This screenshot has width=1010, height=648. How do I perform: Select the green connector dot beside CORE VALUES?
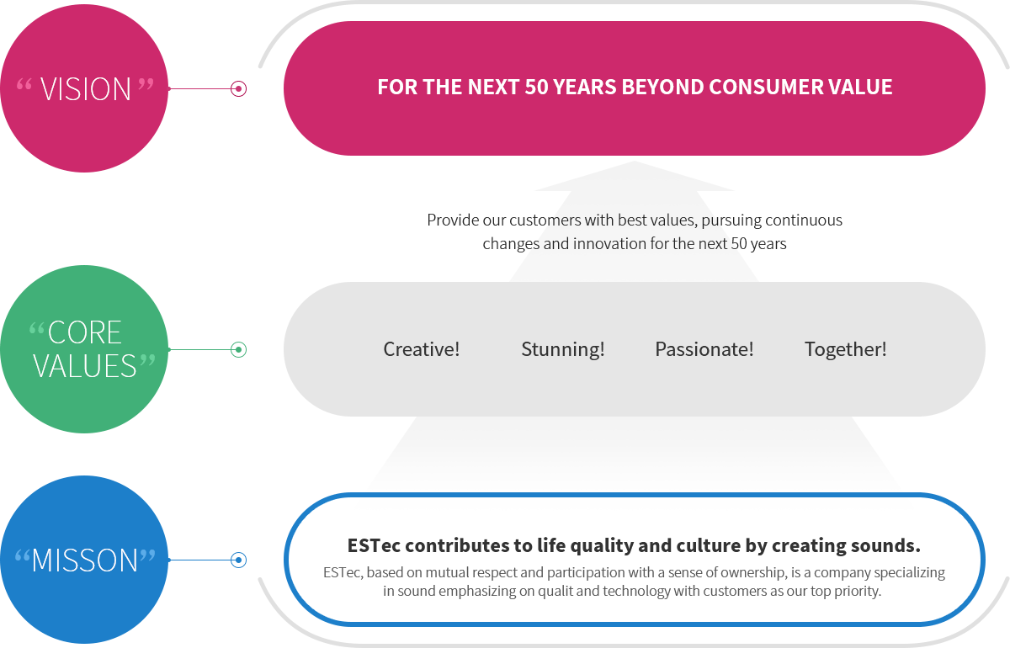click(238, 349)
